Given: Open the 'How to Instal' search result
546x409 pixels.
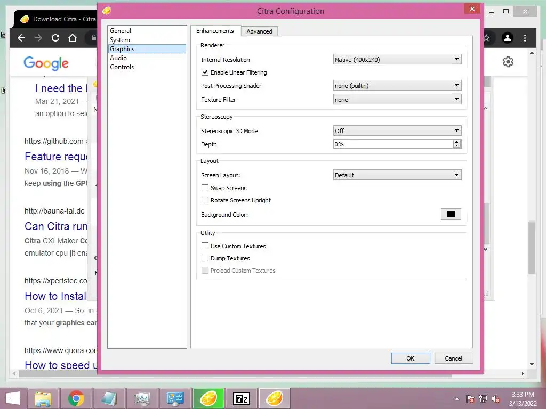Looking at the screenshot, I should [55, 296].
